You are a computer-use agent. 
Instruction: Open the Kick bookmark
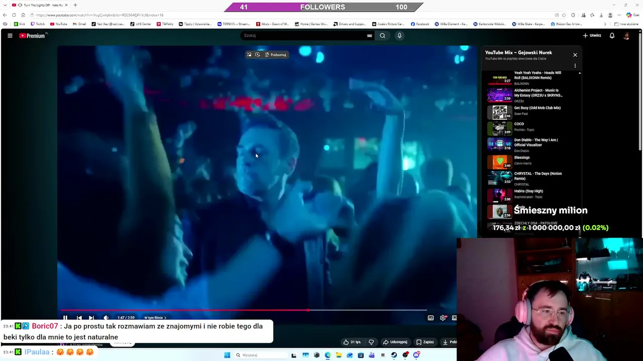click(20, 24)
